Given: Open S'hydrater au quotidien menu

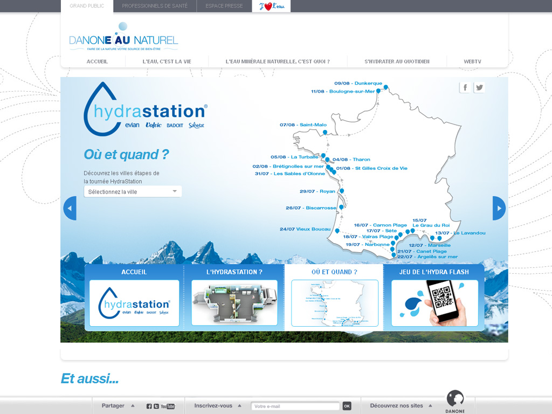Looking at the screenshot, I should [x=397, y=61].
